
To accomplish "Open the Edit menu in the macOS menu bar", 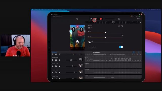I will (x=42, y=10).
